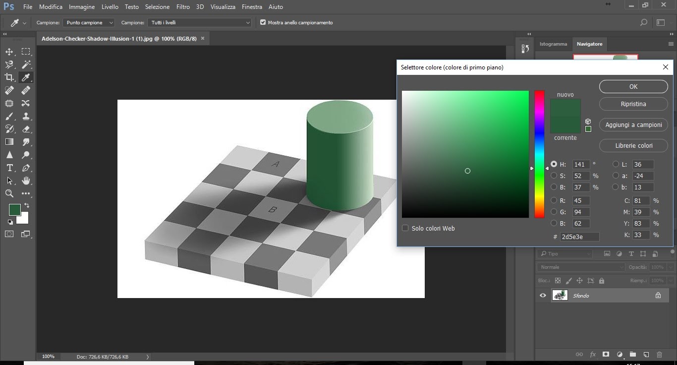Select the L lightness radio button

(x=616, y=164)
